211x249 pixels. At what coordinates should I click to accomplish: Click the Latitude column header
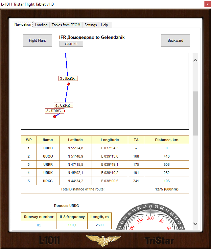(75, 140)
